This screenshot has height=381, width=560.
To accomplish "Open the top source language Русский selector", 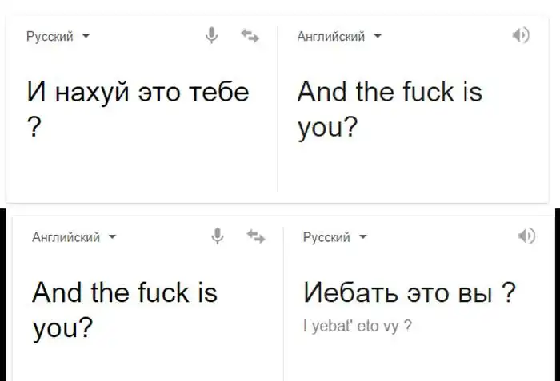I will (50, 37).
